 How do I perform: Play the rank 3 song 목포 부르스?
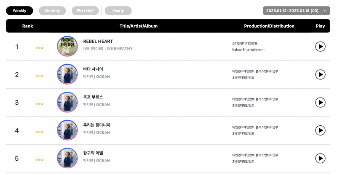[320, 102]
